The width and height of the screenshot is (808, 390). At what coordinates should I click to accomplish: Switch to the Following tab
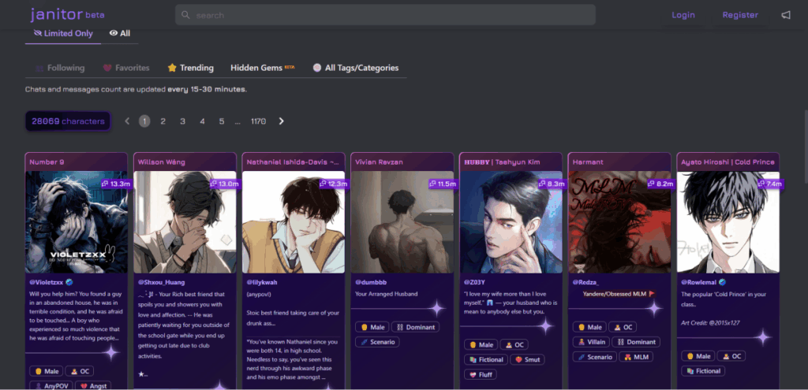60,68
